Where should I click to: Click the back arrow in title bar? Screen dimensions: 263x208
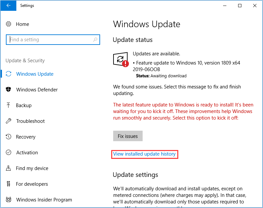pos(8,6)
